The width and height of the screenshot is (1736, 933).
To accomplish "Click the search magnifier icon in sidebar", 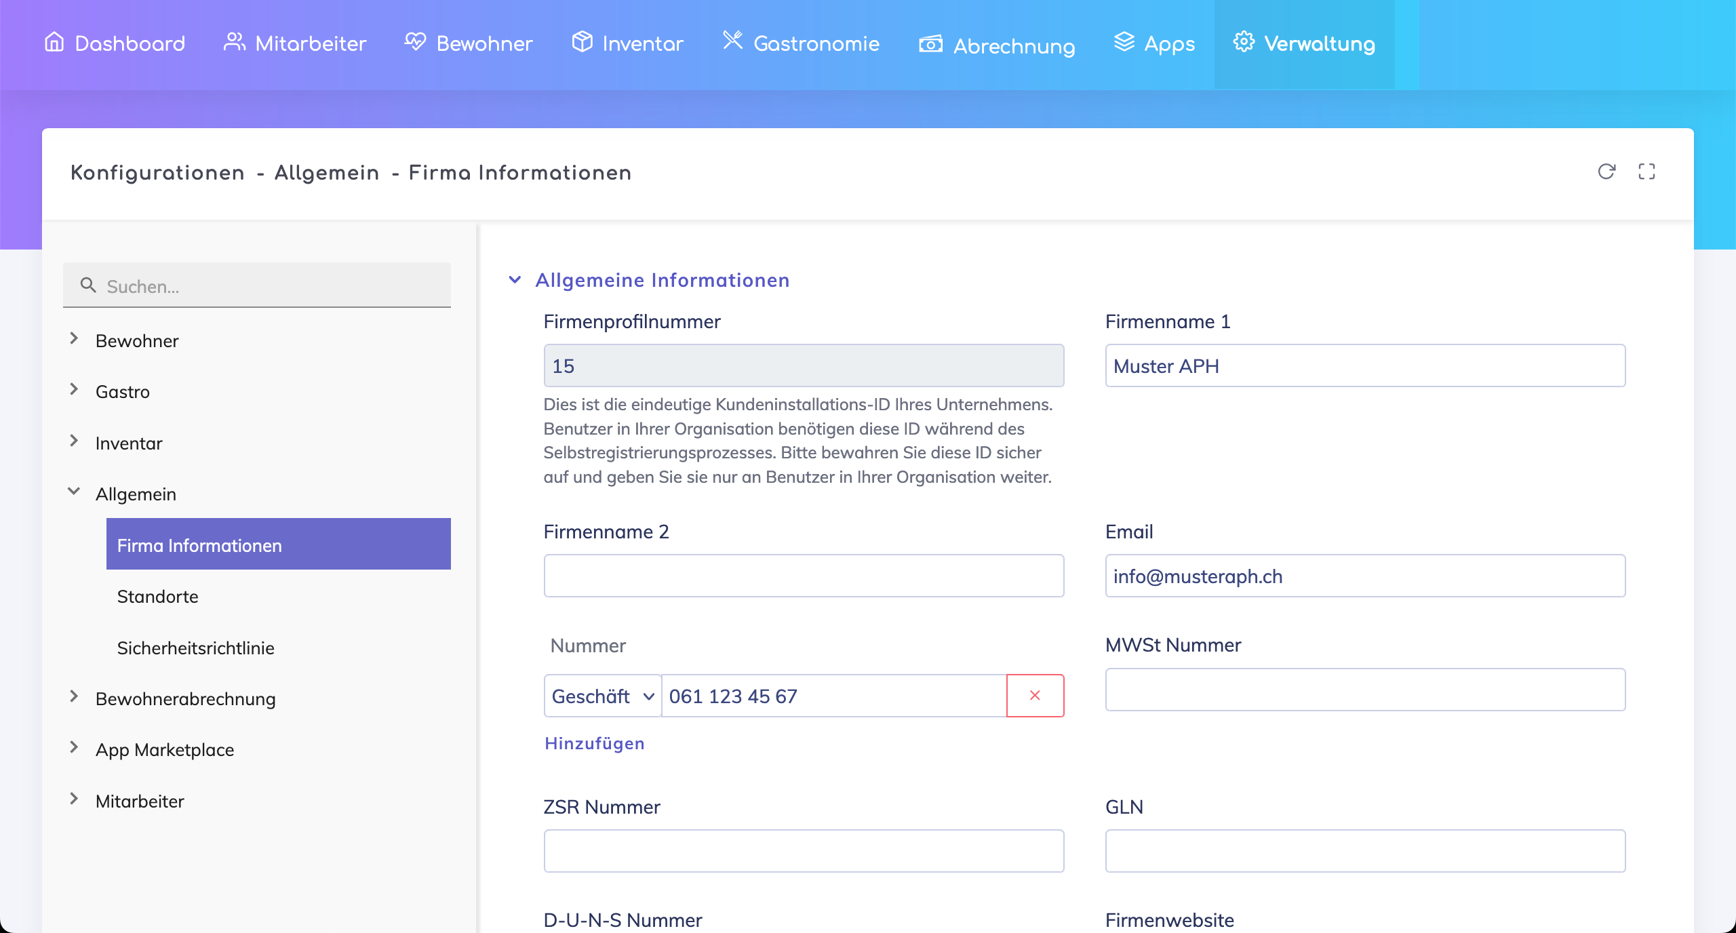I will click(x=88, y=285).
